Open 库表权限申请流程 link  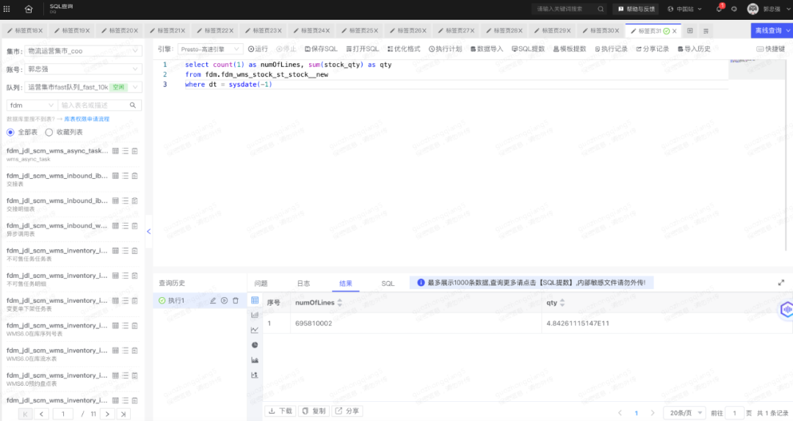pyautogui.click(x=87, y=119)
